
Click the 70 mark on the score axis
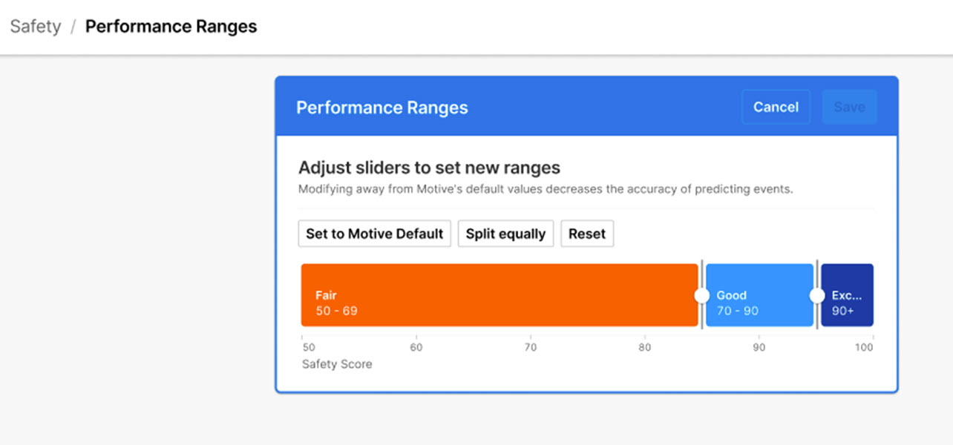pyautogui.click(x=531, y=347)
